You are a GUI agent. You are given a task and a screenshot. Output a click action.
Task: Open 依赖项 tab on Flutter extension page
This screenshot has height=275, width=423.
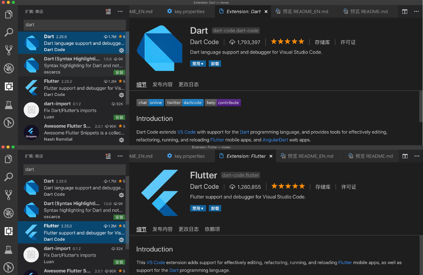pos(212,229)
